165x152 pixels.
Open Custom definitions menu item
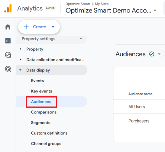[x=49, y=133]
